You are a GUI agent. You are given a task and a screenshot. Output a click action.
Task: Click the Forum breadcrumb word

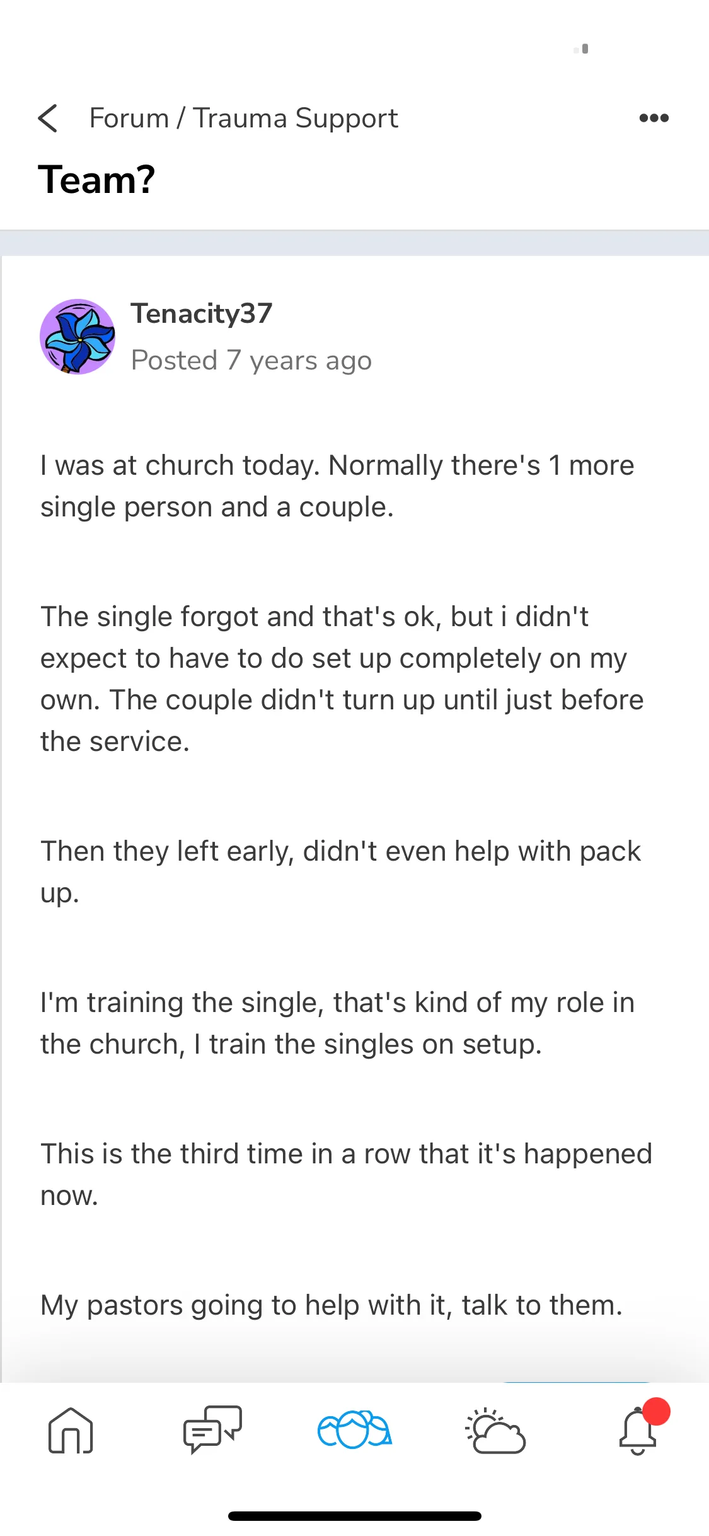[129, 118]
